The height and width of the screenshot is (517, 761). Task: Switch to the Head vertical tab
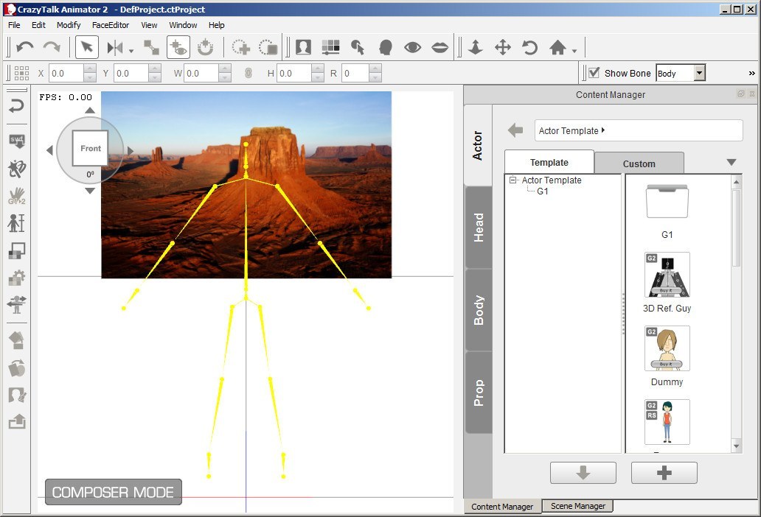pos(478,228)
